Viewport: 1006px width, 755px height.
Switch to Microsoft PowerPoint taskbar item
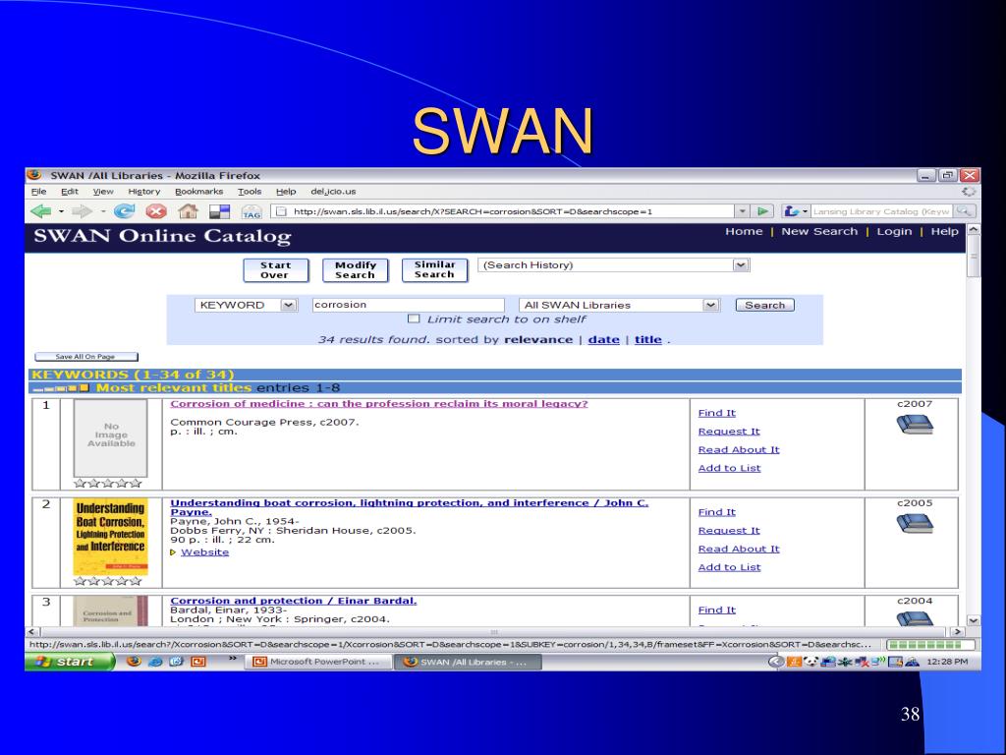pyautogui.click(x=318, y=662)
